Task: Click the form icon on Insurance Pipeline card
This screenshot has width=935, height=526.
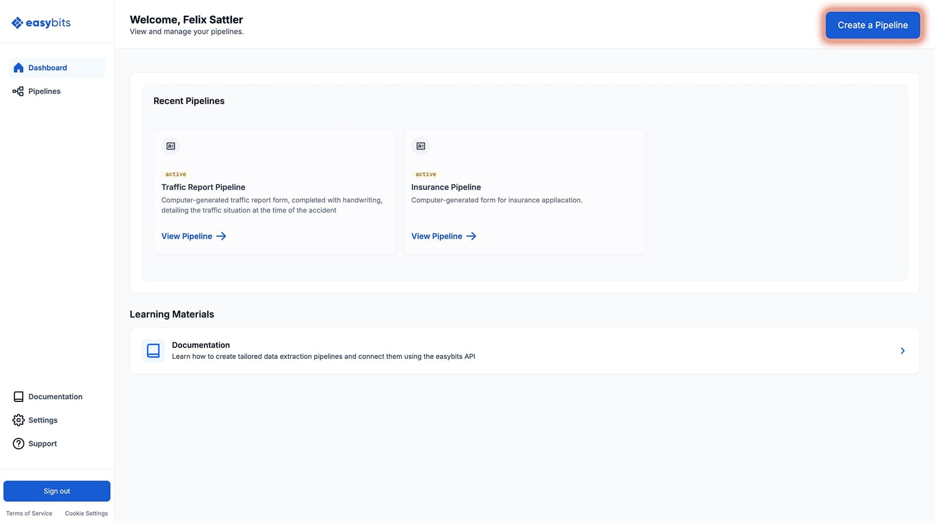Action: [421, 146]
